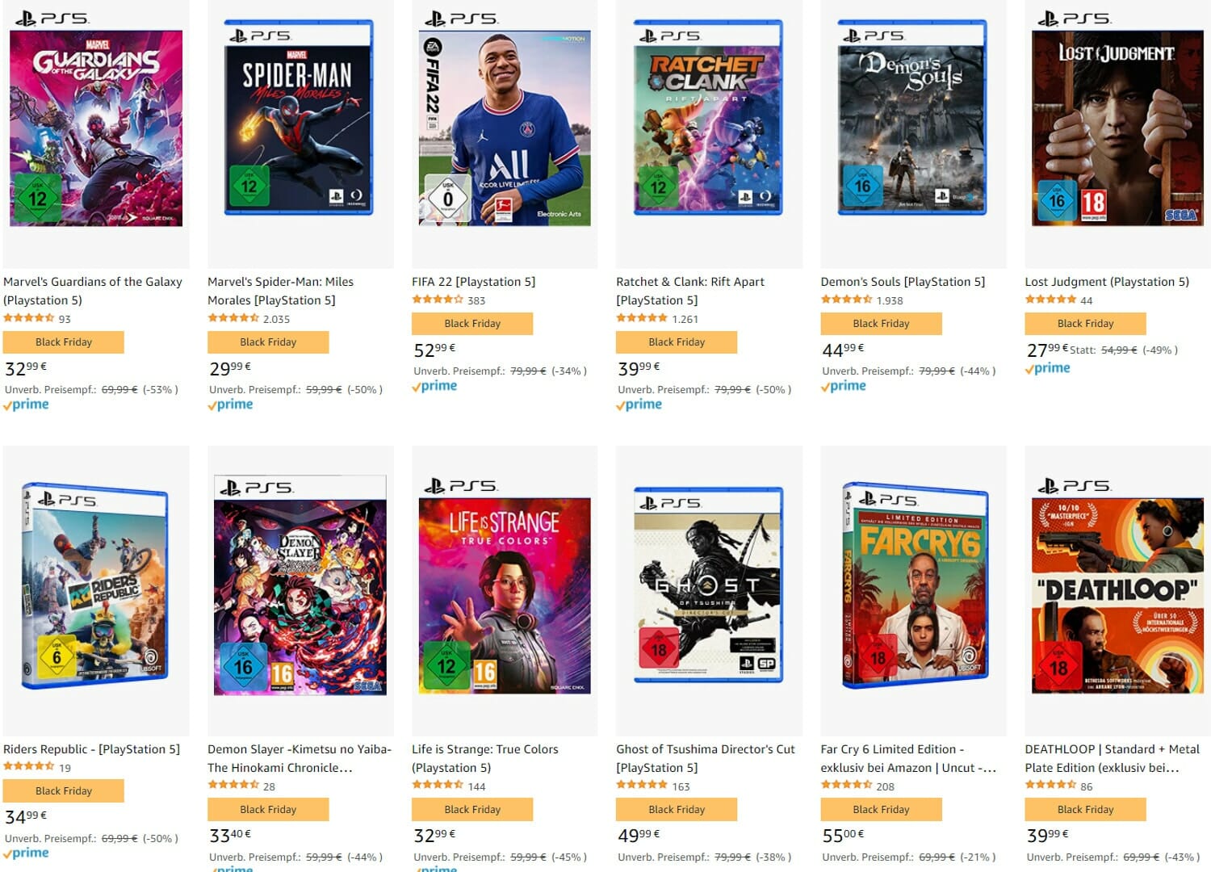
Task: Click Prime badge below FIFA 22 price
Action: pos(434,386)
